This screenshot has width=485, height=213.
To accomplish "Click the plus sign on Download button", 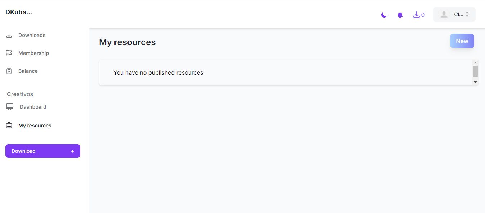I will coord(72,151).
